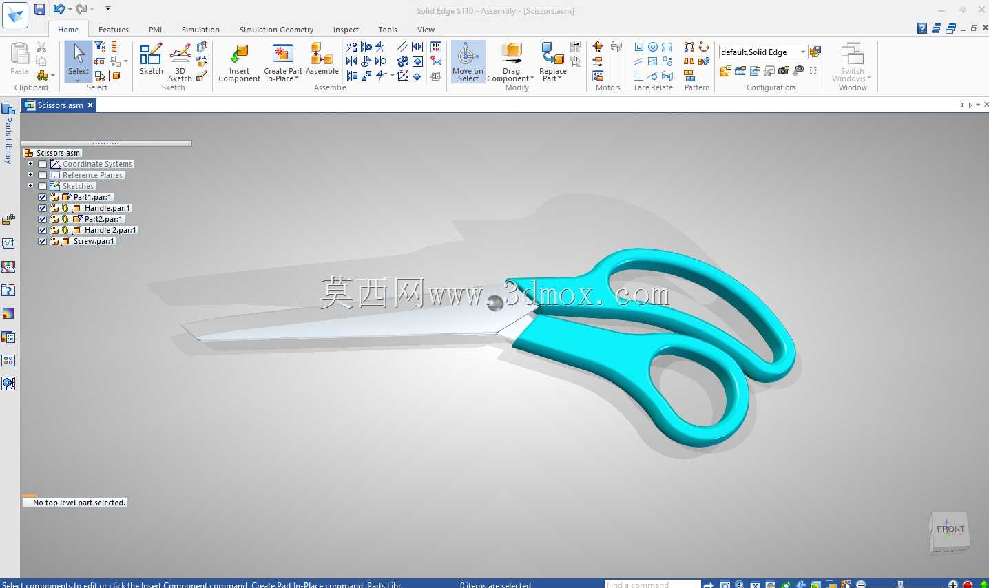Uncheck the Part1.par:1 checkbox

[43, 197]
